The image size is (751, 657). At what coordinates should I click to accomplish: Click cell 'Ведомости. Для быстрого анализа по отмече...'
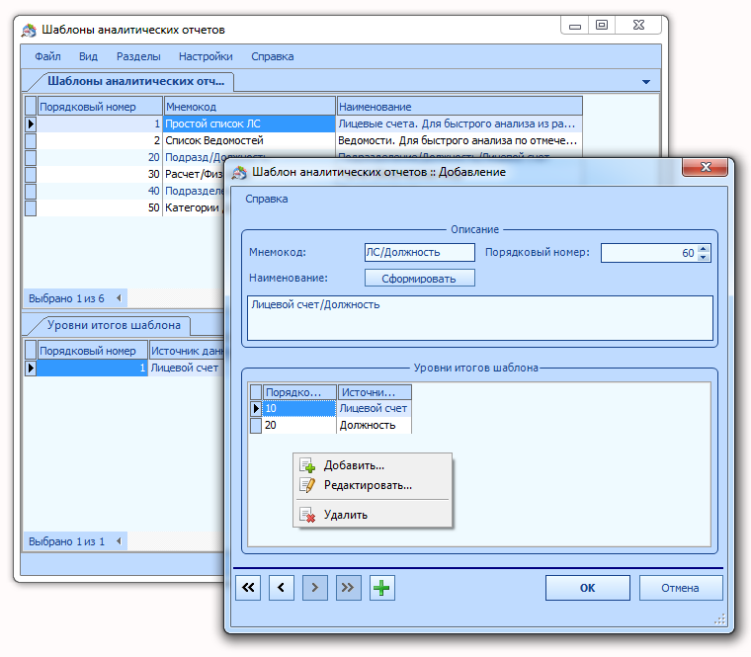(459, 140)
